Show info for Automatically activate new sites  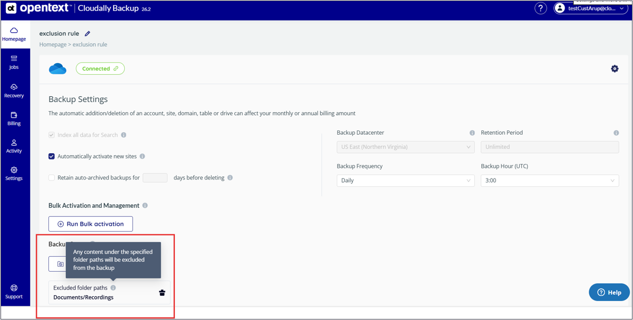(142, 156)
